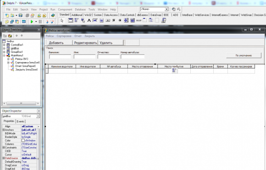
Task: Select the CheckBox component icon
Action: click(114, 21)
